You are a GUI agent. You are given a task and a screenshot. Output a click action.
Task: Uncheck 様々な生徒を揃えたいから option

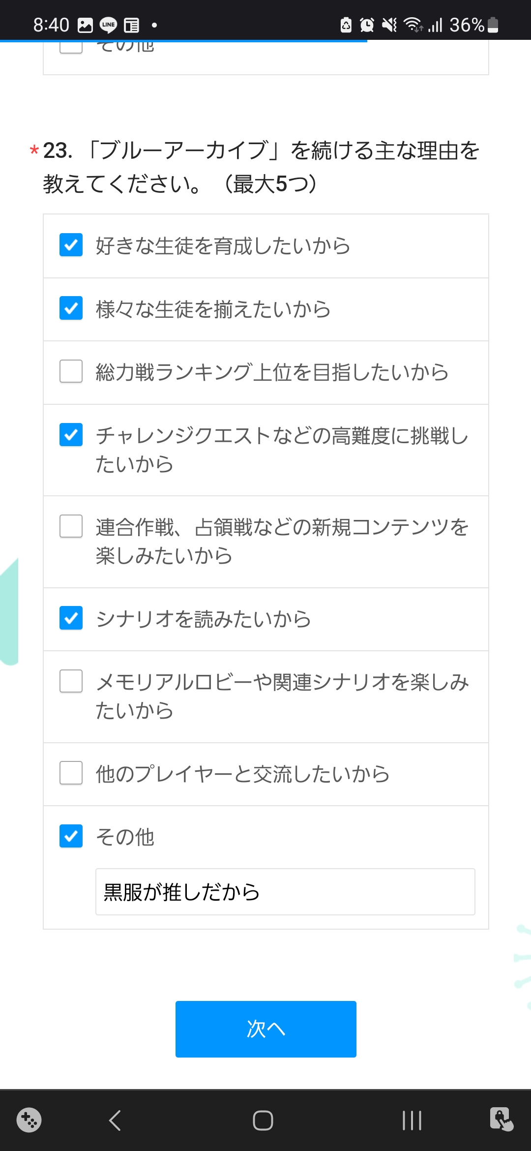[71, 308]
